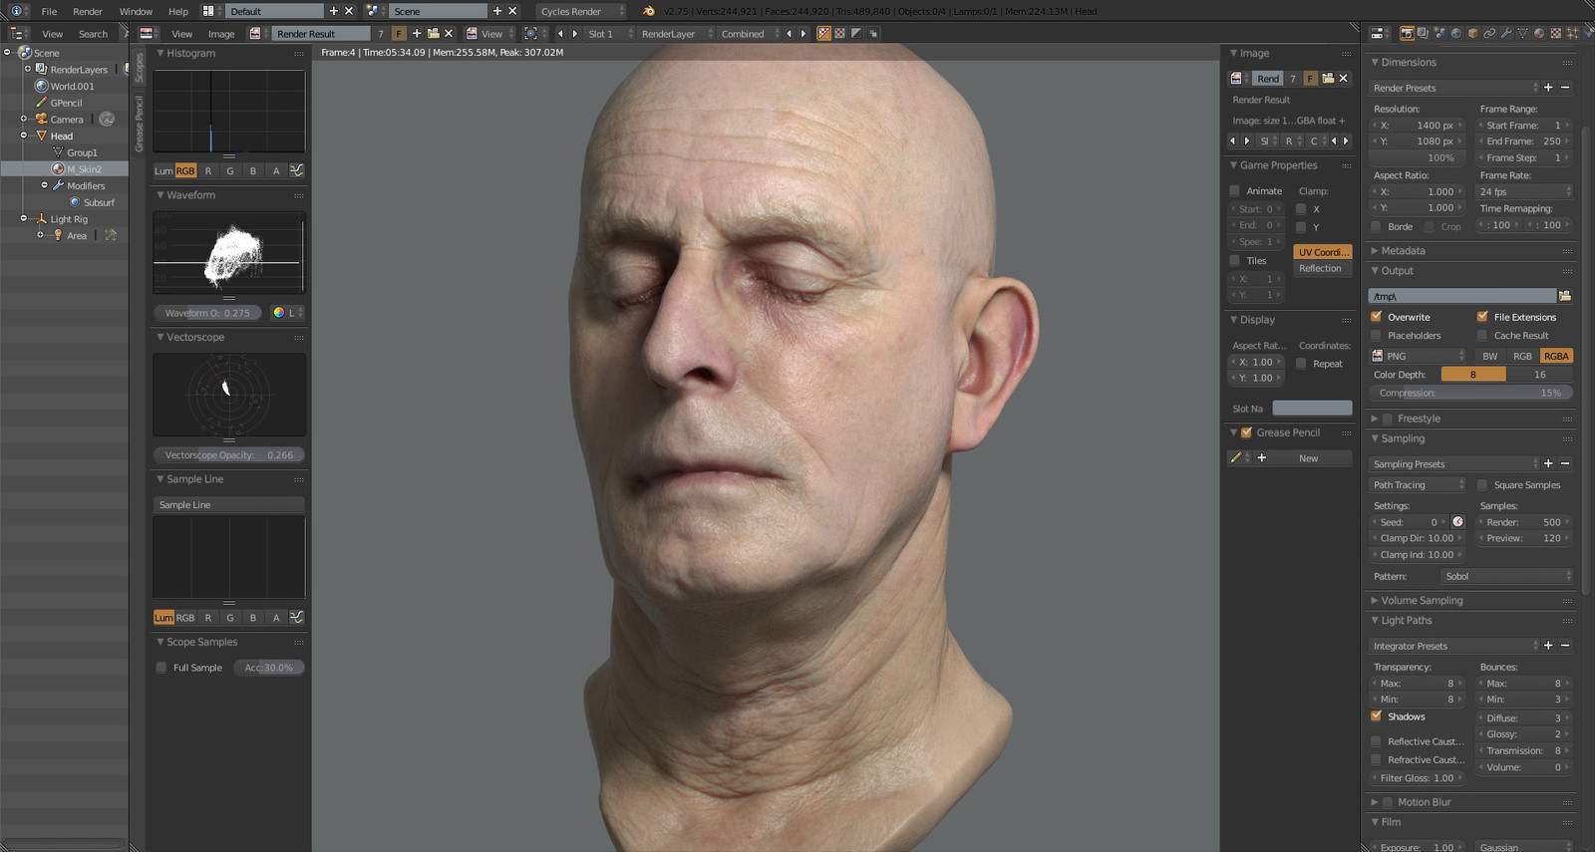
Task: Select 16 color depth button
Action: pyautogui.click(x=1540, y=375)
